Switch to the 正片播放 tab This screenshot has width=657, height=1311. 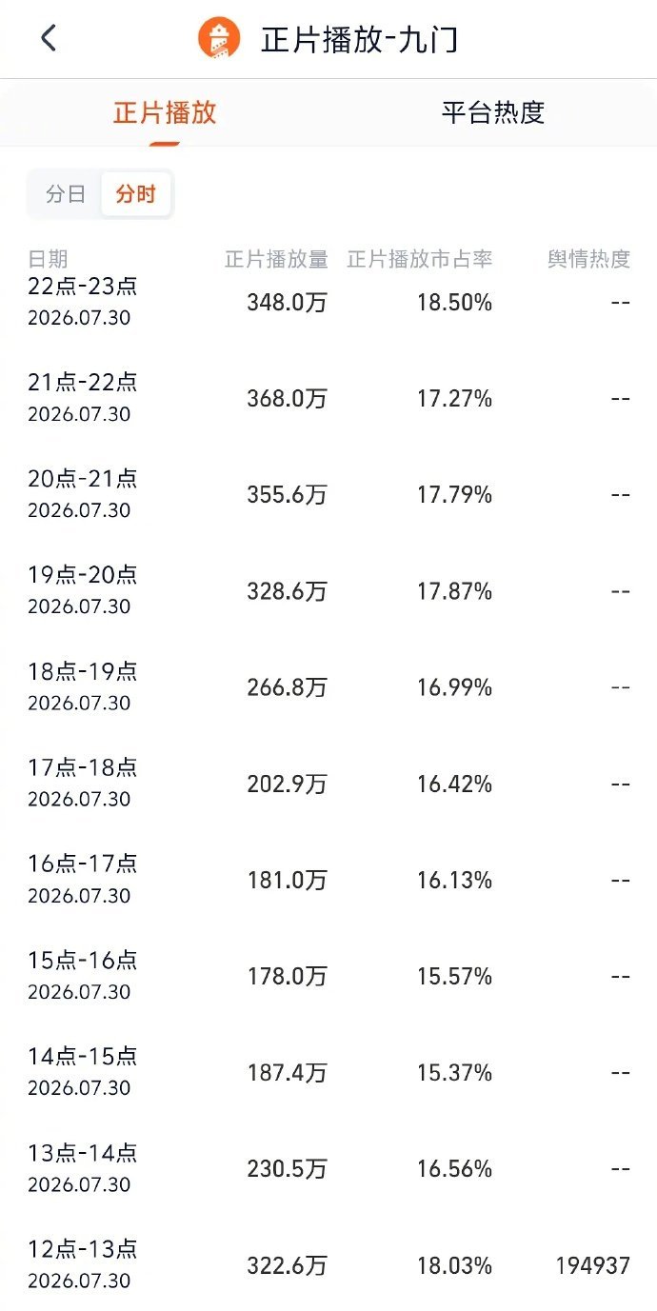click(x=165, y=112)
